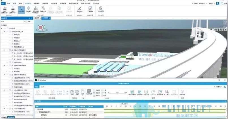Click the WBS search input field

point(12,21)
